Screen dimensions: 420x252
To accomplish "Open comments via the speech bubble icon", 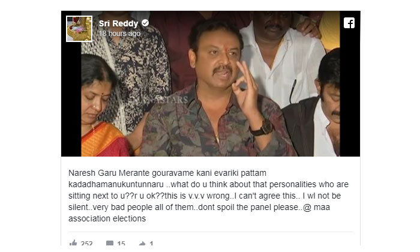I will coord(110,243).
